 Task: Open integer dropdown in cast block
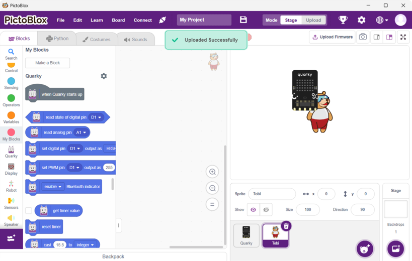pos(85,245)
